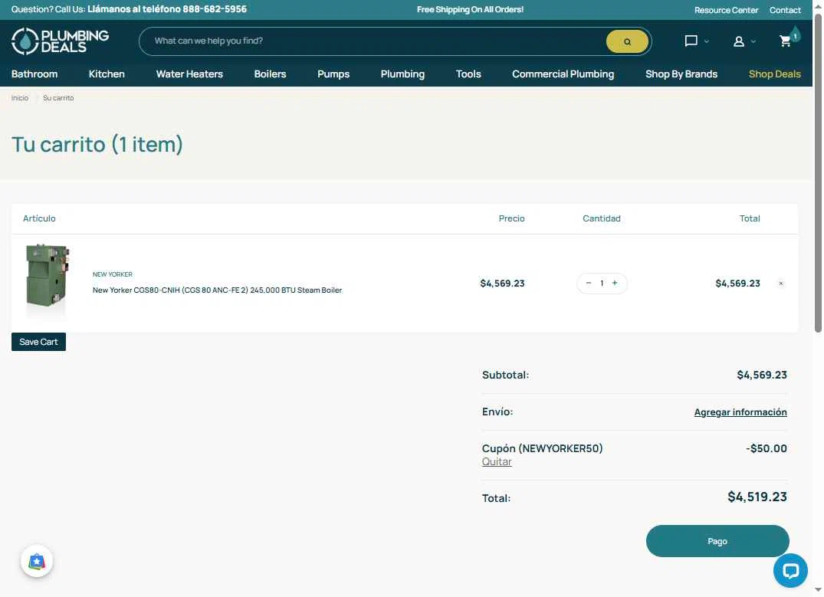Click the Su carrito breadcrumb
This screenshot has height=597, width=824.
[58, 98]
